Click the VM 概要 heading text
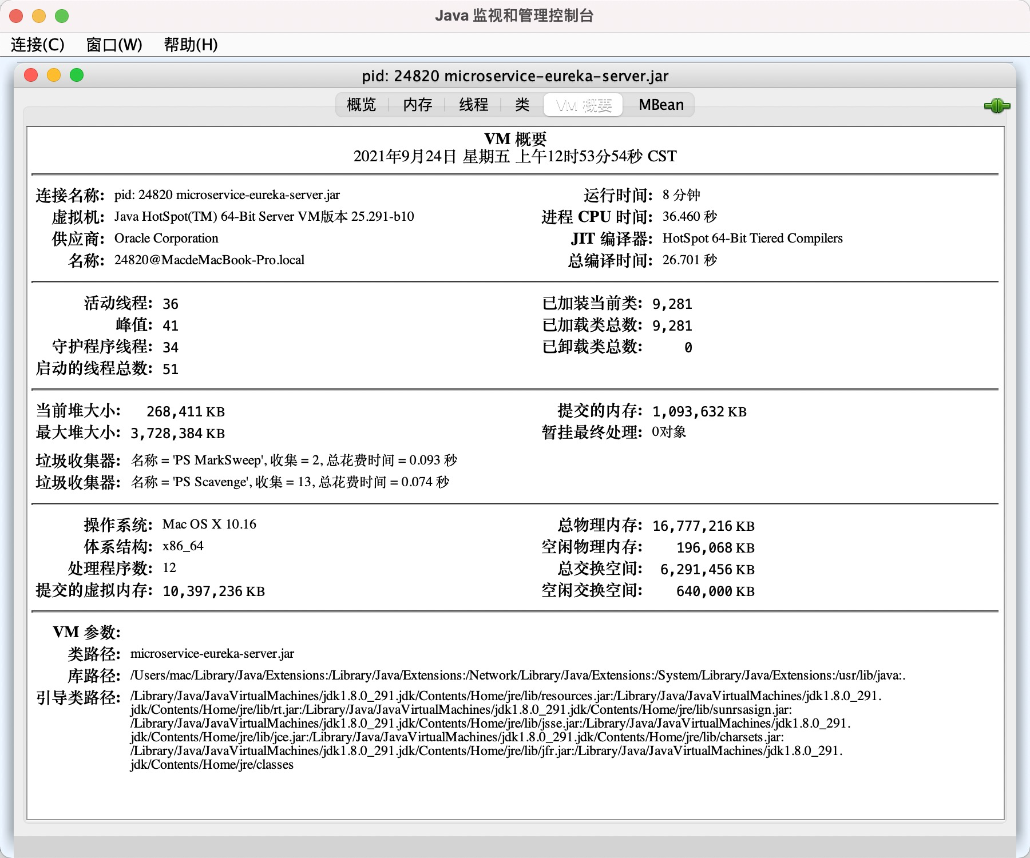The image size is (1030, 858). tap(515, 138)
